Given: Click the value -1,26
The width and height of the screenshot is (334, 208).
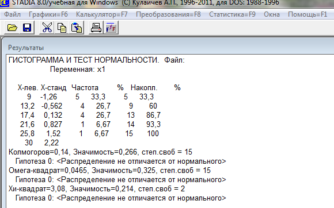Looking at the screenshot, I should coord(48,97).
